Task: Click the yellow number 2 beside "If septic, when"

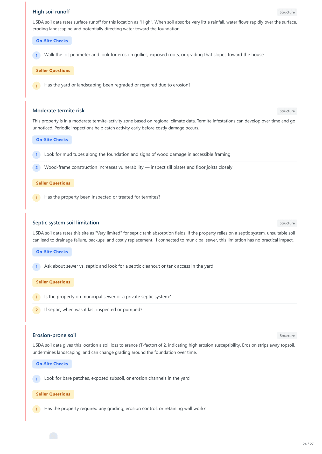Action: pyautogui.click(x=37, y=310)
